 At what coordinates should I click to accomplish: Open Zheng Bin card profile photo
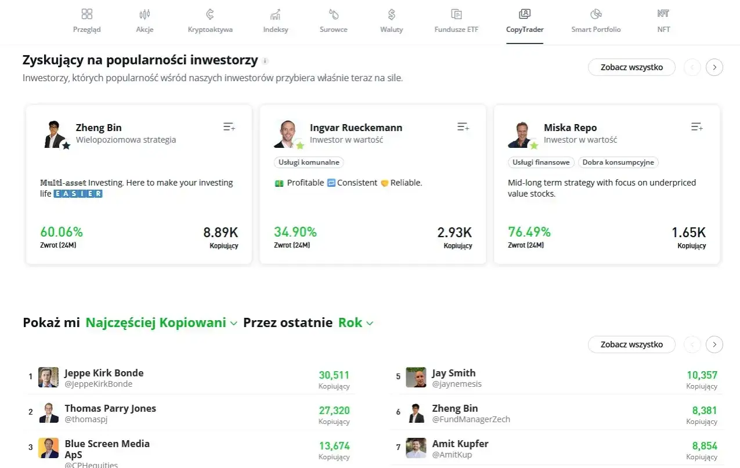tap(55, 134)
